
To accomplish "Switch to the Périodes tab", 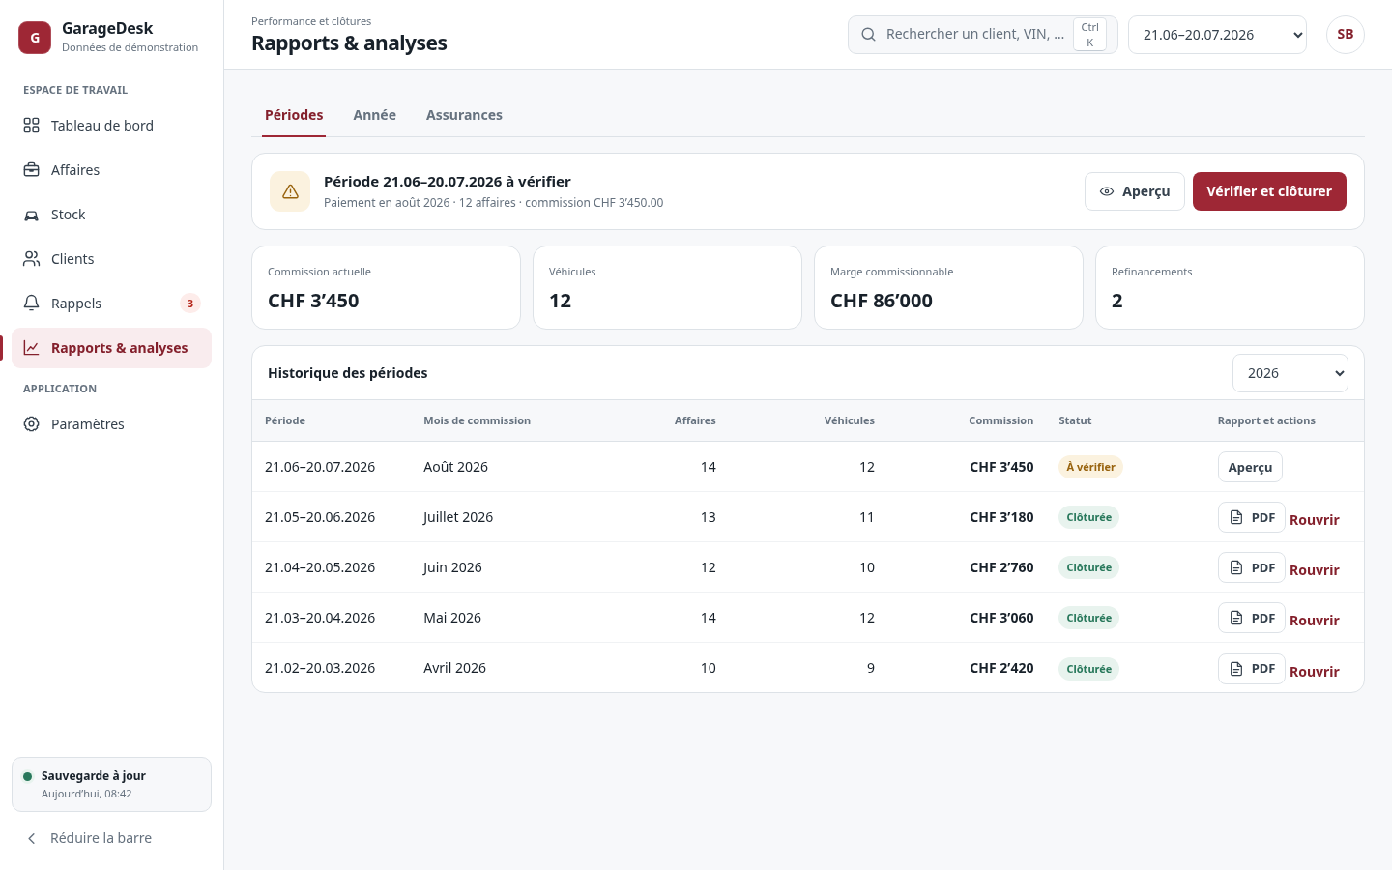I will coord(294,115).
